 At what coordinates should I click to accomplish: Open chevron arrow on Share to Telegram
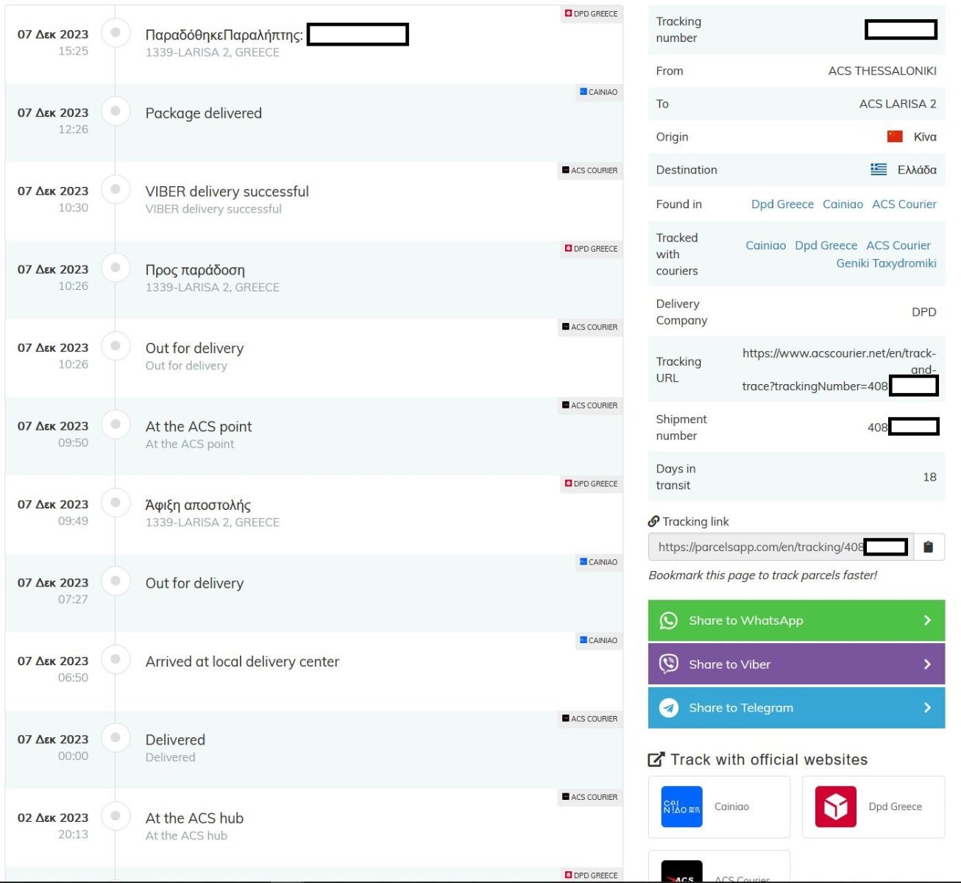tap(927, 708)
